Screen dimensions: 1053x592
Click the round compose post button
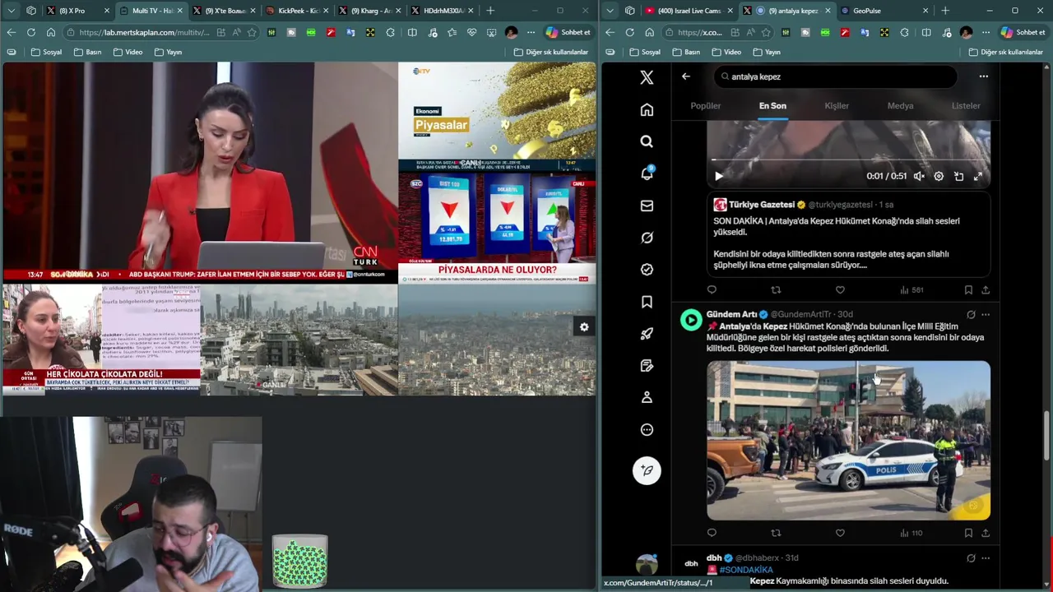[647, 470]
